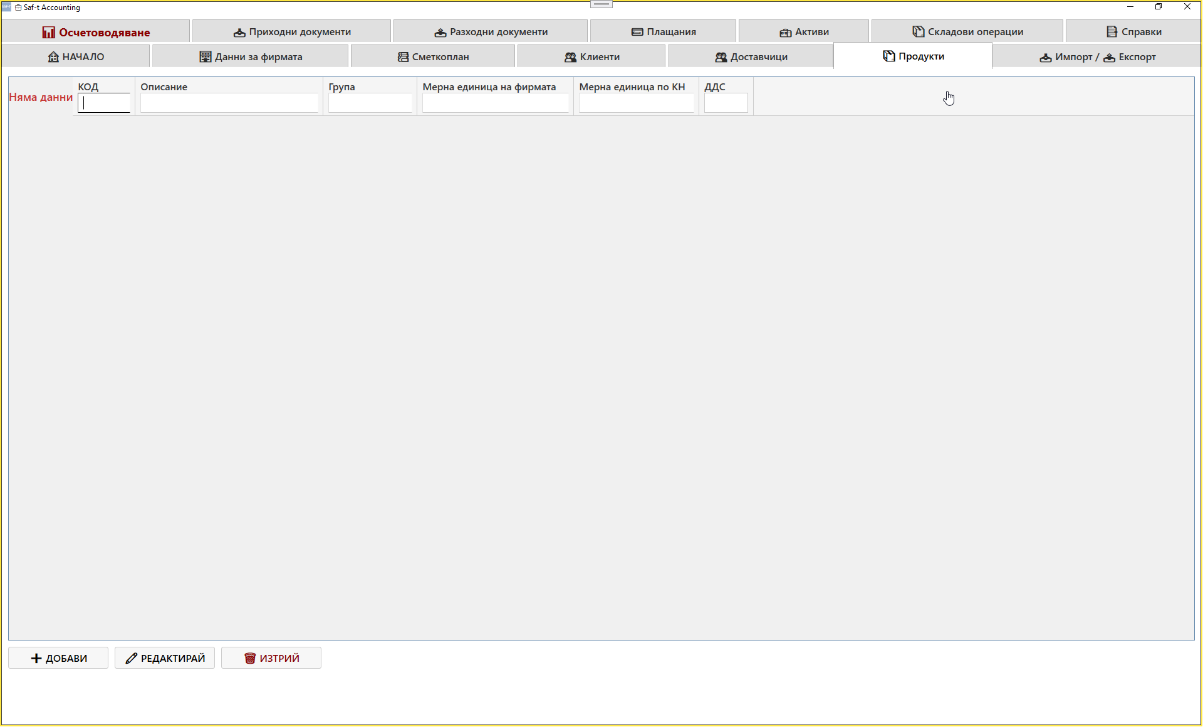Click the ДДС filter field
Screen dimensions: 1203x727
(x=726, y=103)
